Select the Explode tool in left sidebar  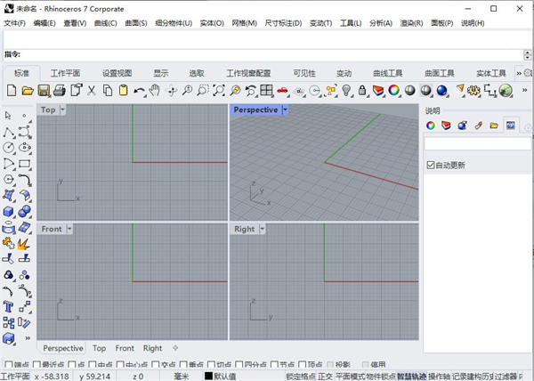coord(25,243)
